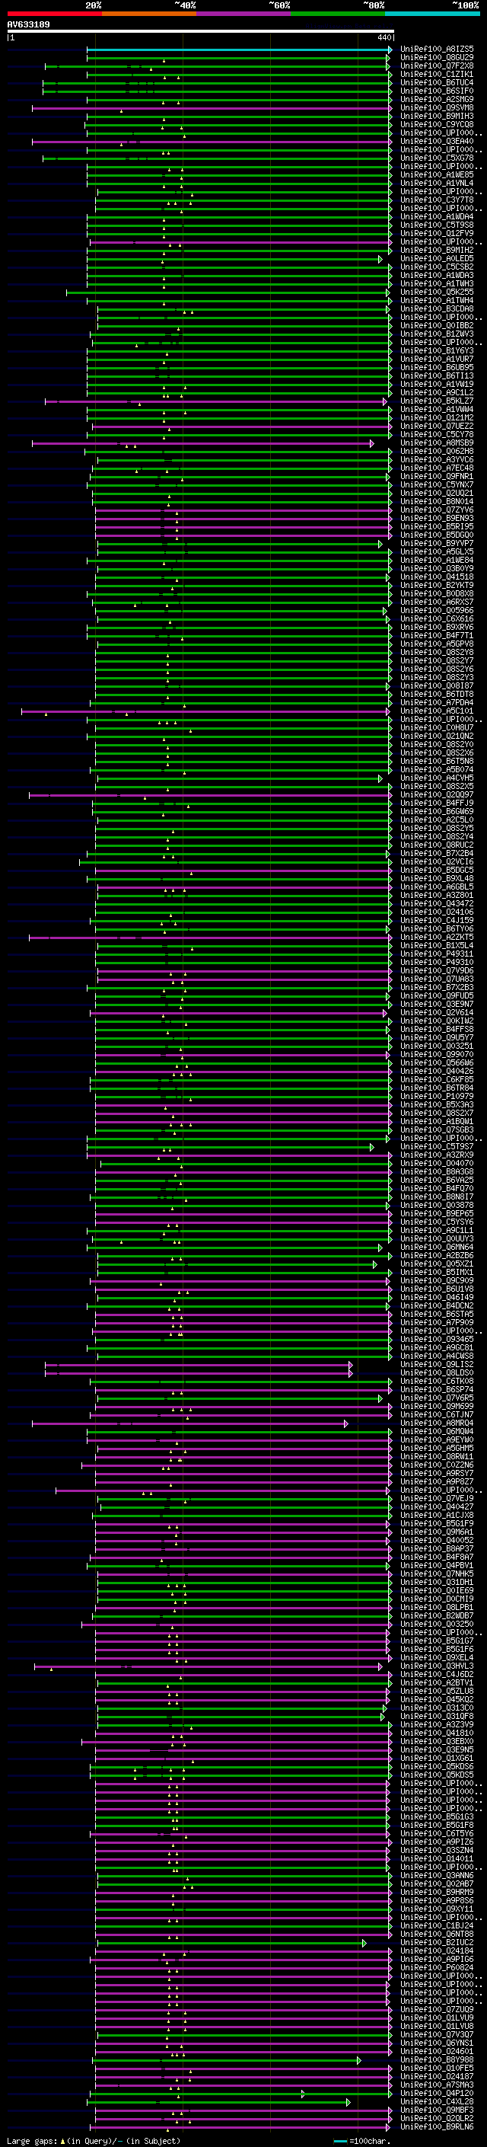487x2147 pixels.
Task: Select the UniRef100_Q7ZYV6 label
Action: pos(437,510)
